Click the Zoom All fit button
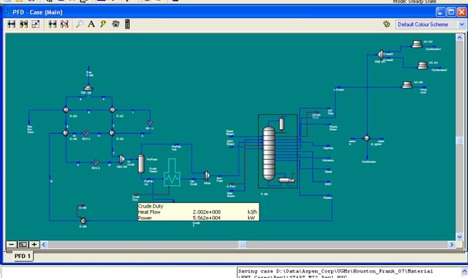The height and width of the screenshot is (278, 468). [x=22, y=245]
